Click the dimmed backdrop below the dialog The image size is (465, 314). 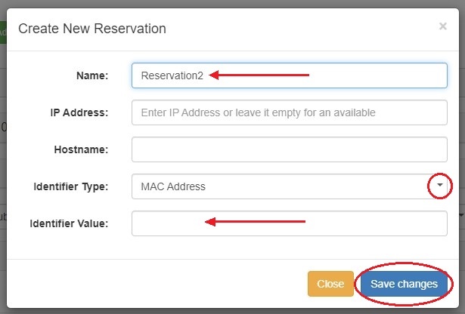click(227, 310)
